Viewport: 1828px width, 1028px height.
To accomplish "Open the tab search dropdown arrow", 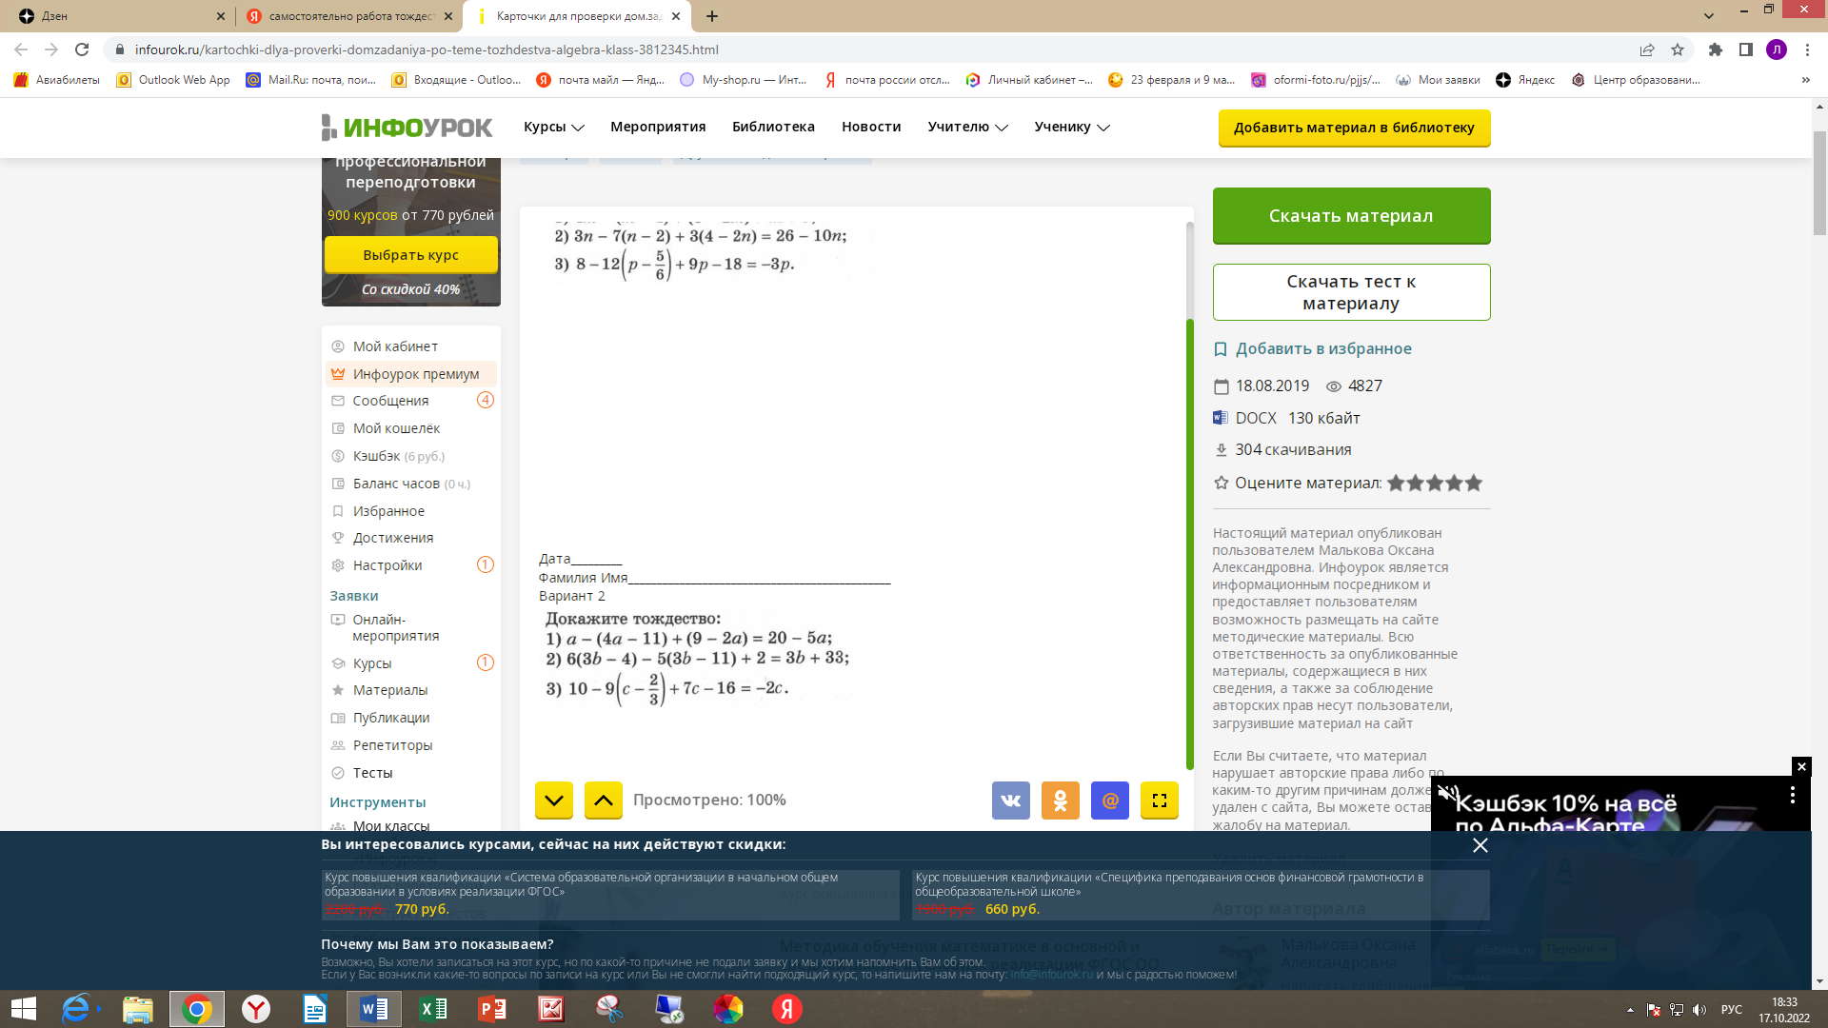I will click(1709, 16).
